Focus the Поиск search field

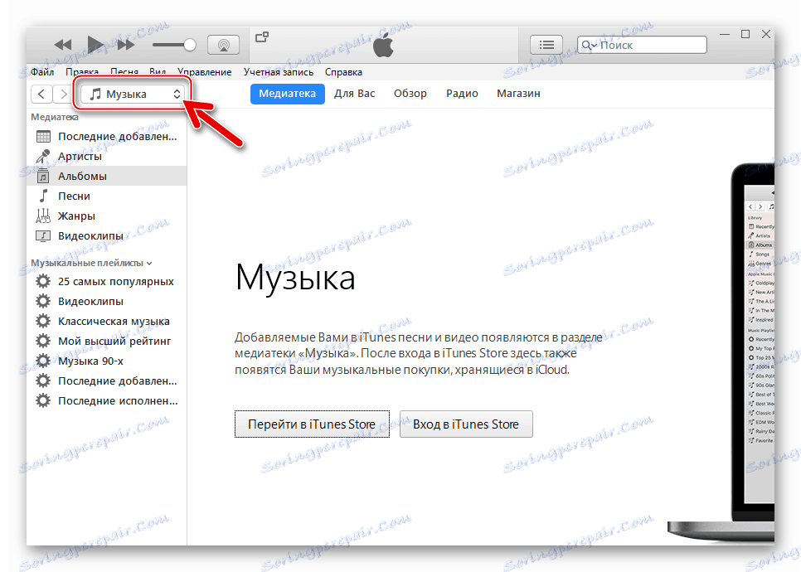[642, 45]
